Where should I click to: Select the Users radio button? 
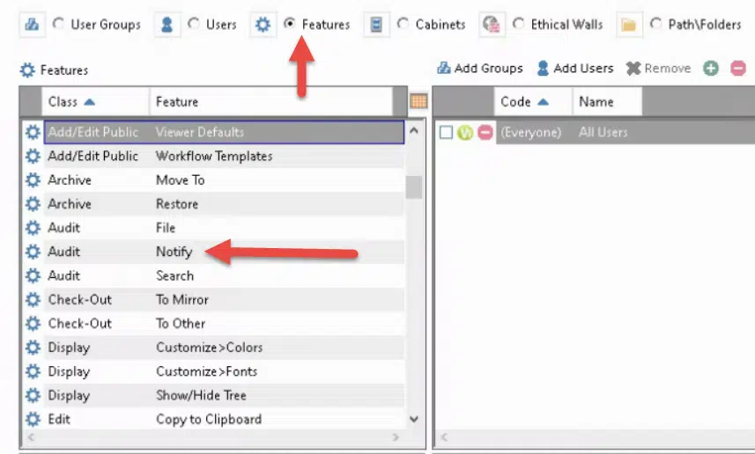194,23
